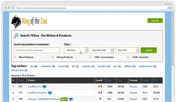Click the $47.09 price cell

point(121,87)
